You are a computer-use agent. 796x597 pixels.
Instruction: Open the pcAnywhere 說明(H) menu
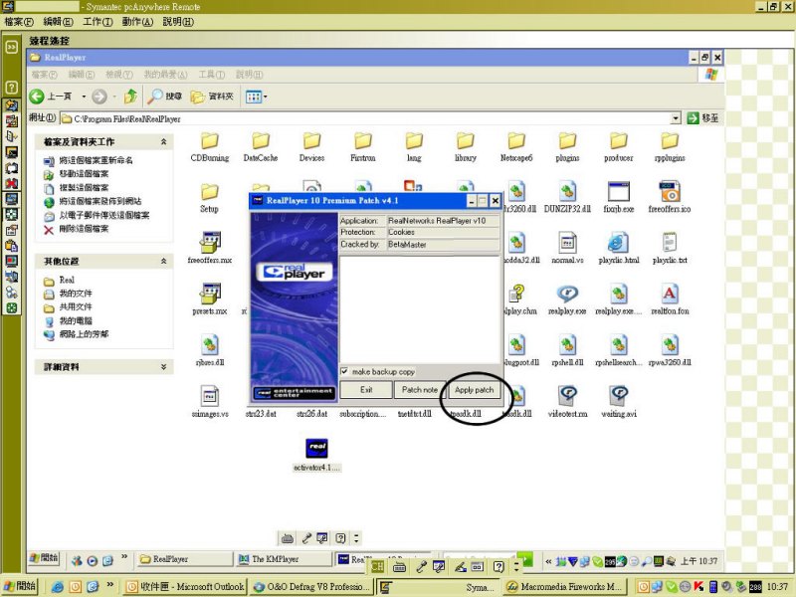pyautogui.click(x=178, y=22)
